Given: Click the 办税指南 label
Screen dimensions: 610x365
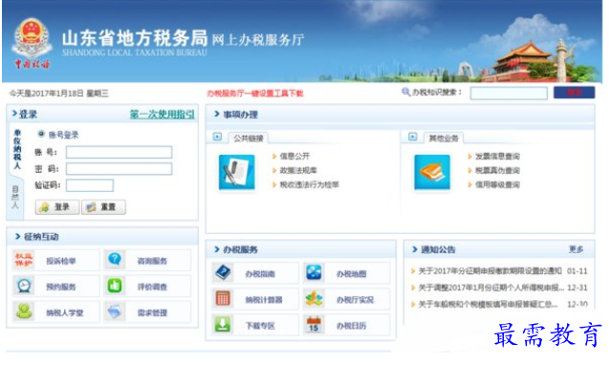Looking at the screenshot, I should [x=260, y=274].
